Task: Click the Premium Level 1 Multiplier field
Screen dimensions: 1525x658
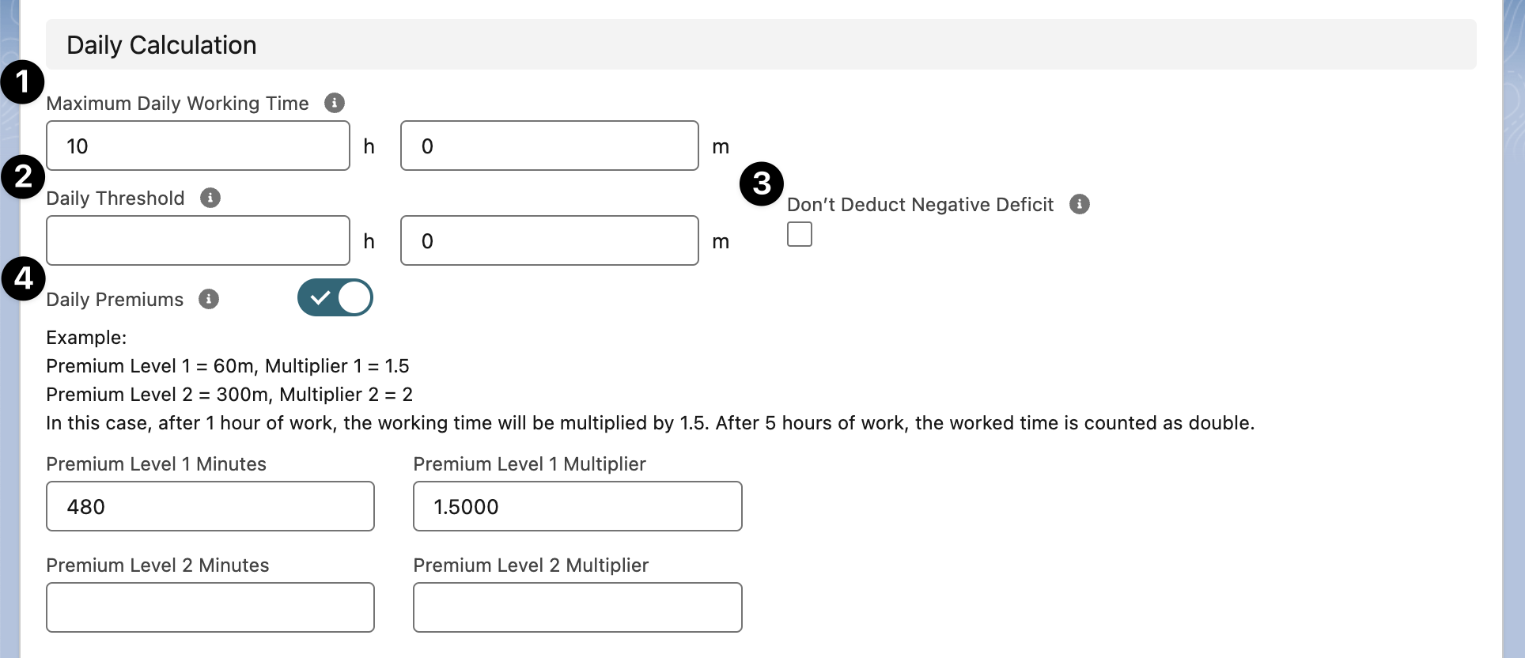Action: [577, 506]
